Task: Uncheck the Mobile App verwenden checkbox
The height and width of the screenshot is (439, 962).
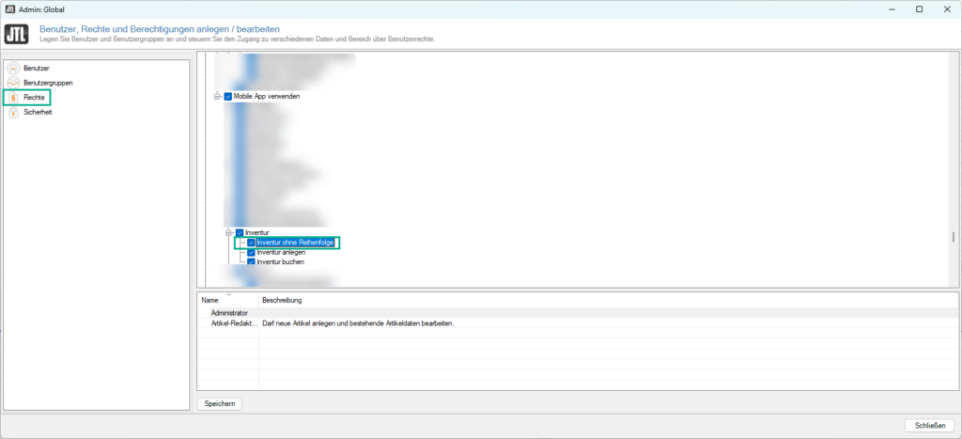Action: pos(228,97)
